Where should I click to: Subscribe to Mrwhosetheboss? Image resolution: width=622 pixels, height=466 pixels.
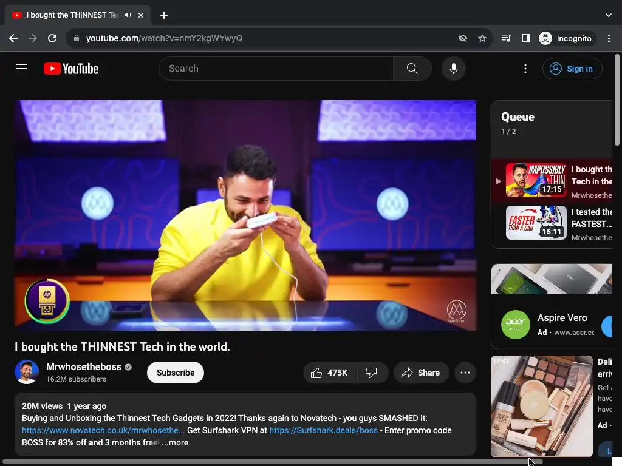[176, 373]
